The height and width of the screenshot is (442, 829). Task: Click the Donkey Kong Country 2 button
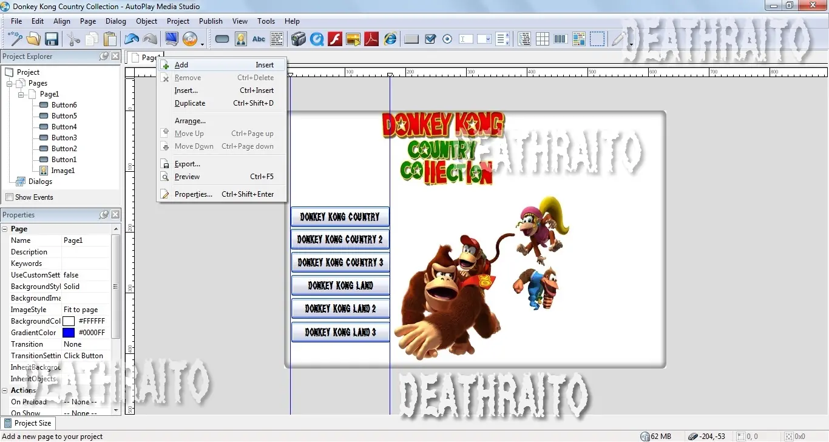click(340, 239)
